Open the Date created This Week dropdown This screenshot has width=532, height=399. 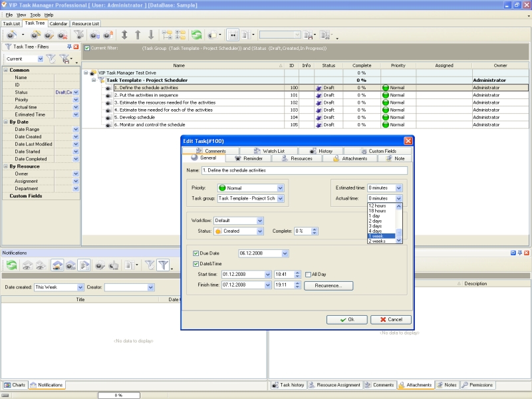point(80,287)
